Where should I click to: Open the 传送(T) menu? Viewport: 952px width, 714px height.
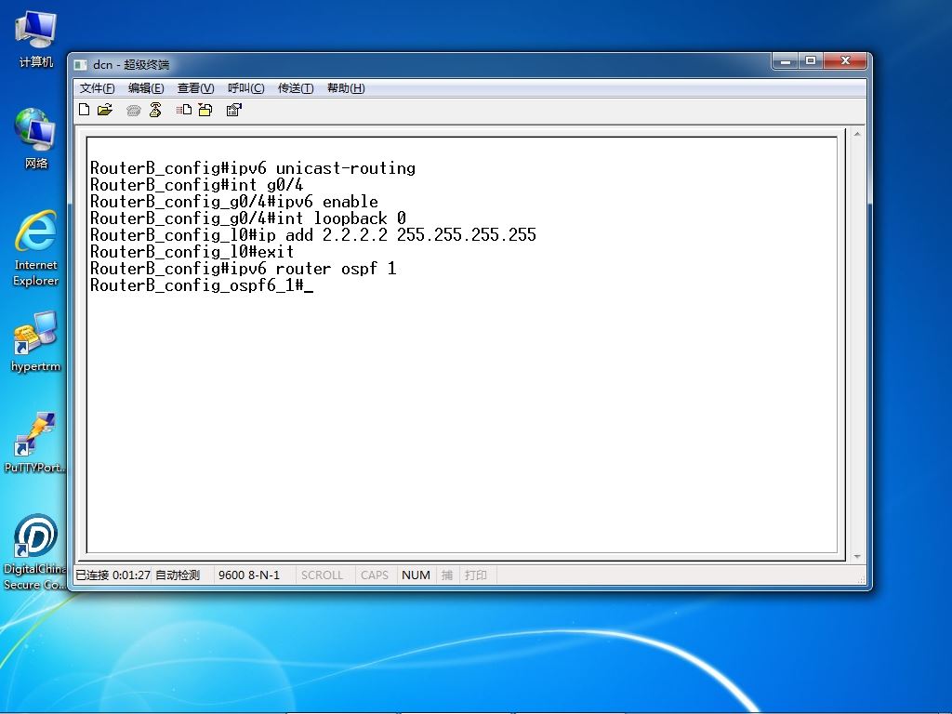pos(296,88)
